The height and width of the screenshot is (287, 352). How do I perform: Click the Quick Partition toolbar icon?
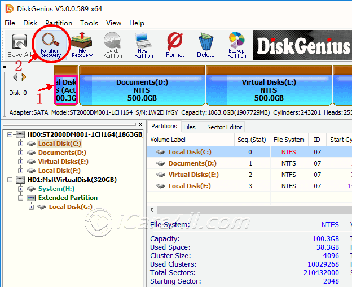point(113,46)
